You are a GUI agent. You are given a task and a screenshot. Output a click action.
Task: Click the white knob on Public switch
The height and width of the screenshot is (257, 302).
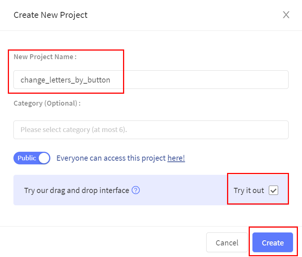coord(44,158)
